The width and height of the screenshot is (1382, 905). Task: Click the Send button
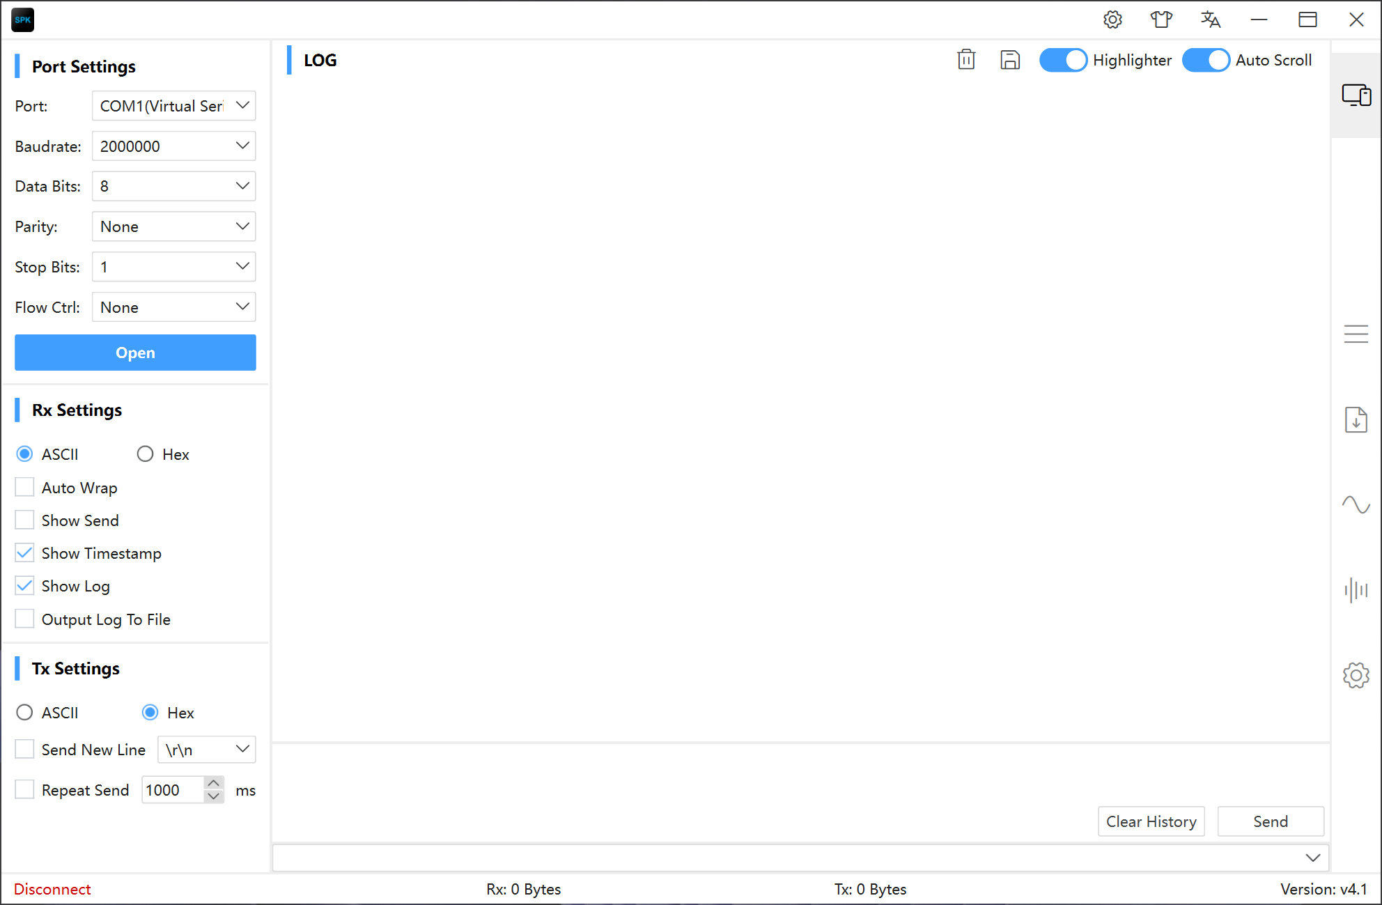(1271, 821)
